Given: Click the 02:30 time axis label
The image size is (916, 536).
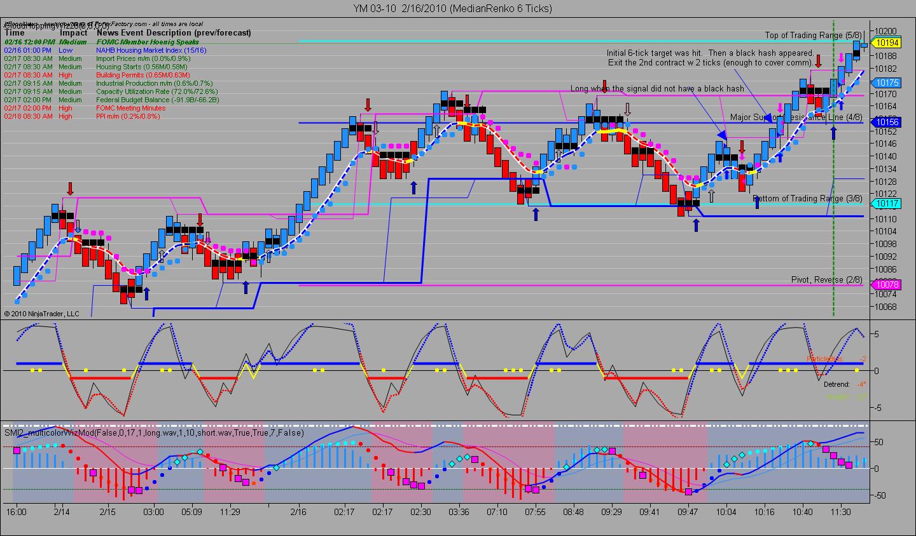Looking at the screenshot, I should point(420,512).
